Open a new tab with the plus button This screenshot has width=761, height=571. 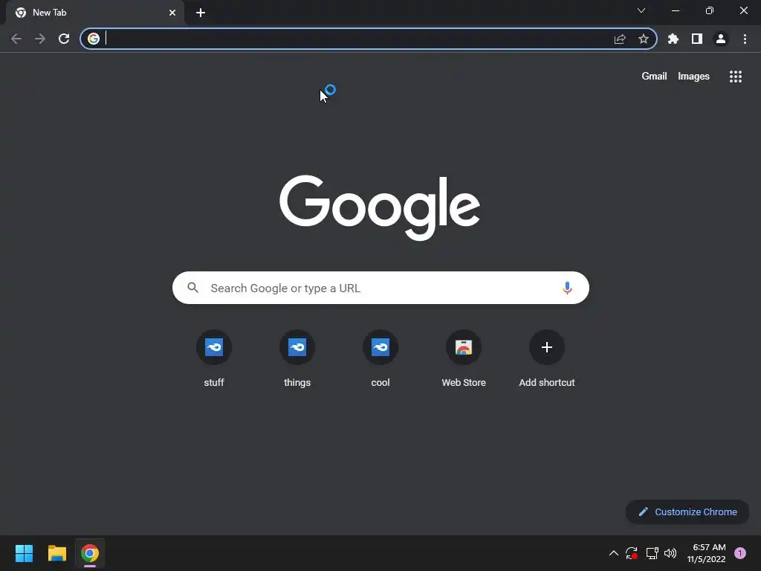pyautogui.click(x=201, y=13)
